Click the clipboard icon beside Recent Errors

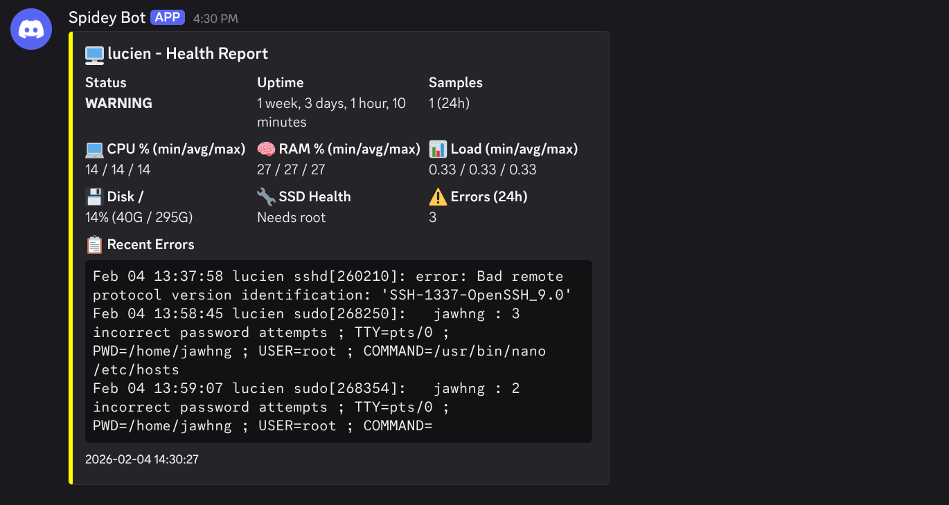click(x=94, y=244)
